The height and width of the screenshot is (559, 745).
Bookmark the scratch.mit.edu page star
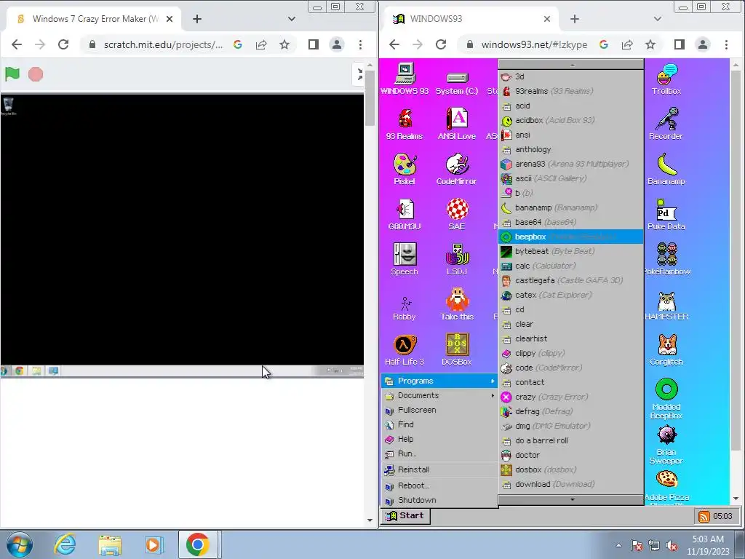284,44
